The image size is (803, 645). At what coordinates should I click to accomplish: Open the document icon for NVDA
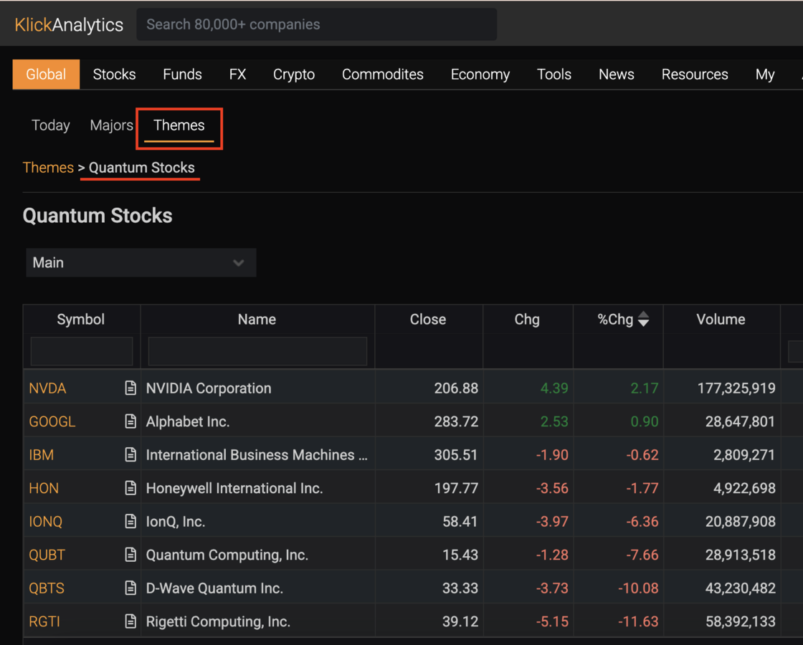(x=130, y=388)
